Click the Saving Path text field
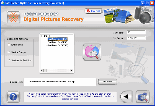 pyautogui.click(x=60, y=82)
